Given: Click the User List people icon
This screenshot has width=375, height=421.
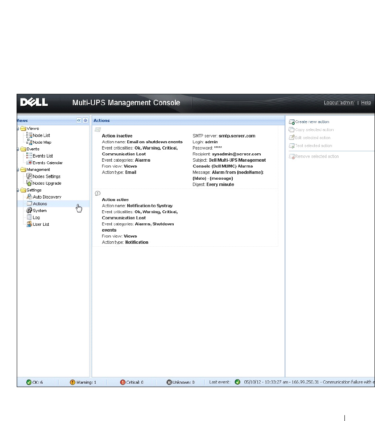Looking at the screenshot, I should tap(29, 224).
